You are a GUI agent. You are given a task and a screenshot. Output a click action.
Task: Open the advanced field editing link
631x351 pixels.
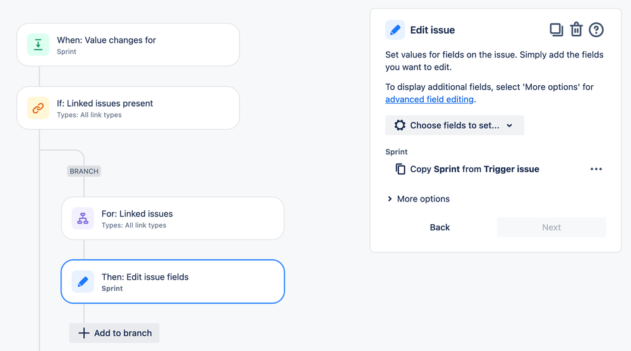(430, 99)
